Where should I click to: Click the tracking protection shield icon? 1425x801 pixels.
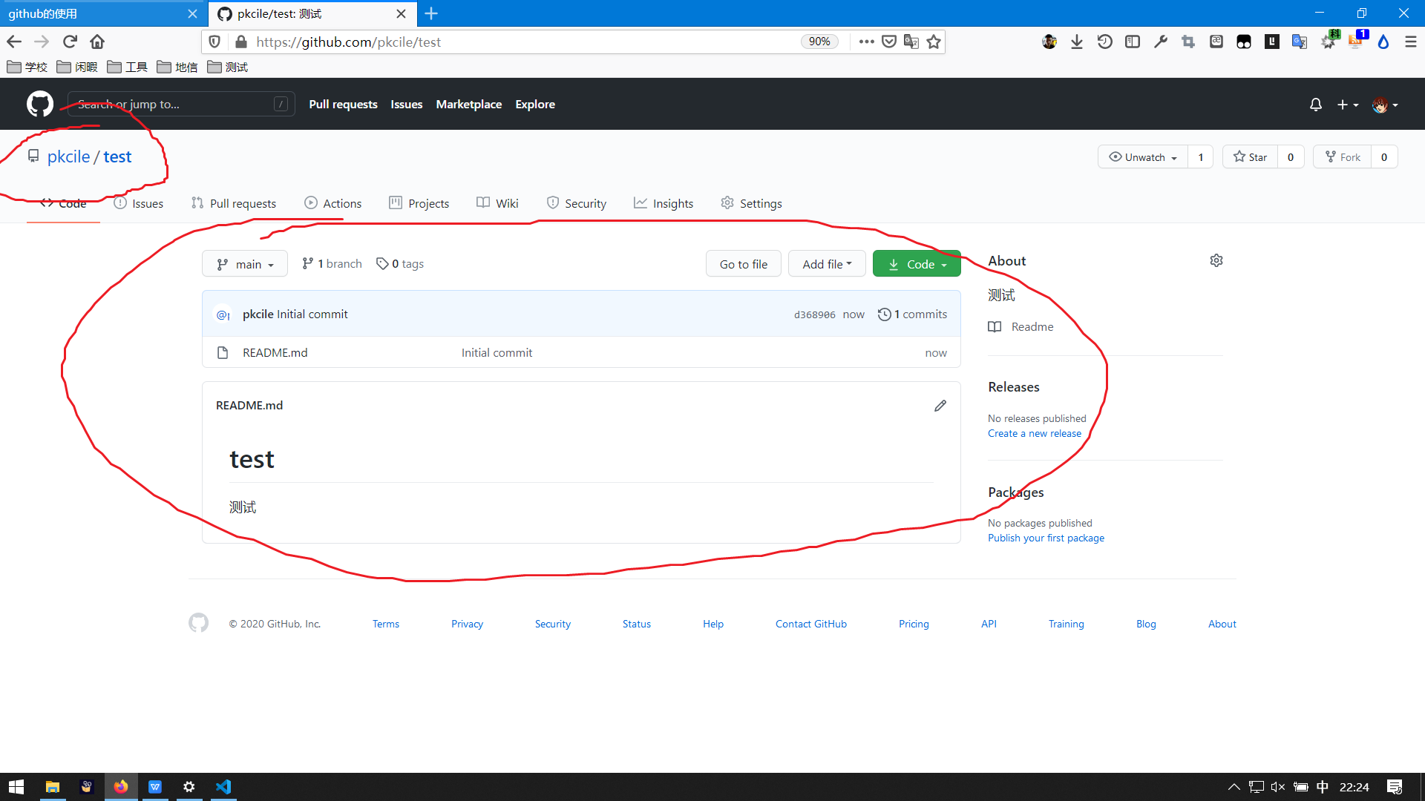[x=214, y=42]
